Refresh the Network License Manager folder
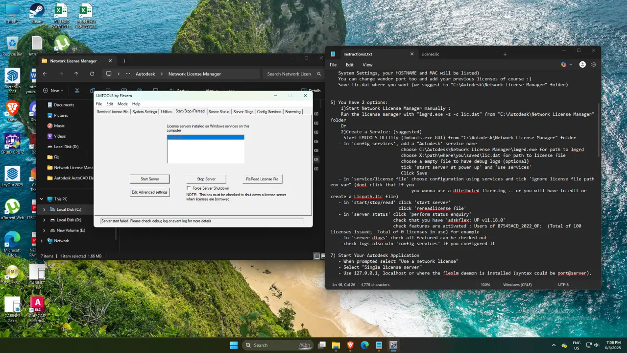The width and height of the screenshot is (627, 353). coord(92,74)
